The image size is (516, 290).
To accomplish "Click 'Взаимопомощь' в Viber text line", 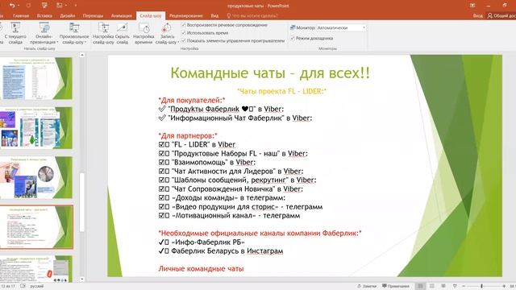I will [x=207, y=163].
